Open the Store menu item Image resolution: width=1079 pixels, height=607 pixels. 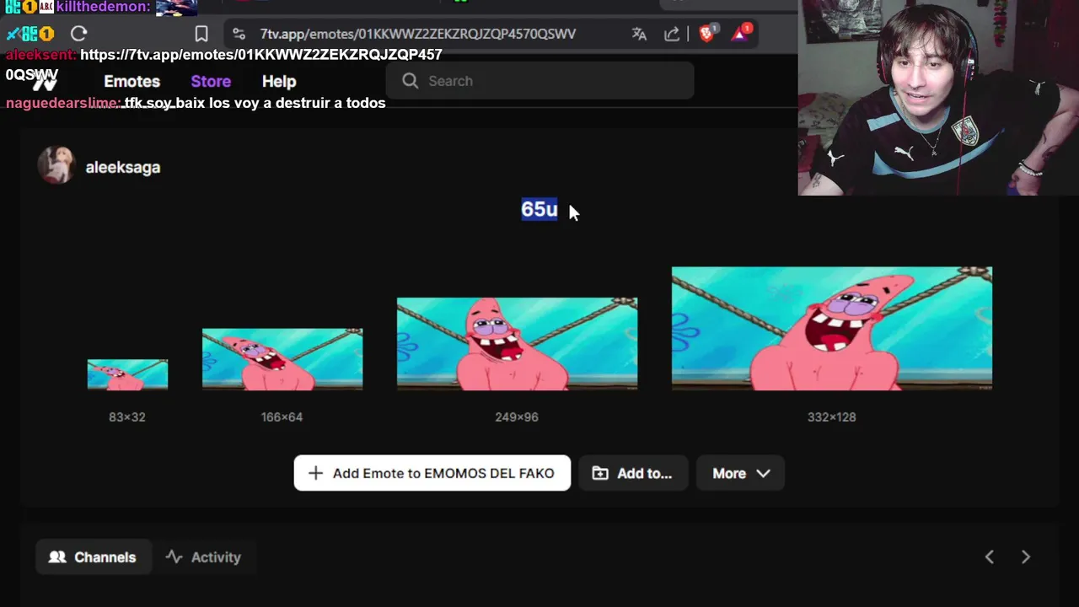coord(211,82)
